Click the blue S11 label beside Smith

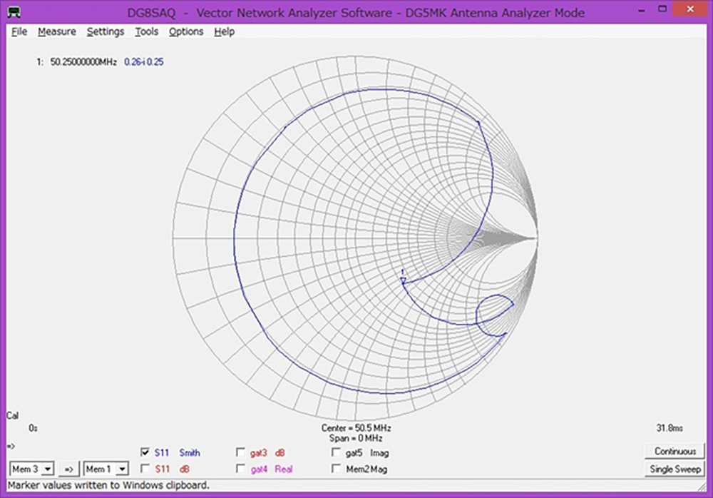[162, 452]
